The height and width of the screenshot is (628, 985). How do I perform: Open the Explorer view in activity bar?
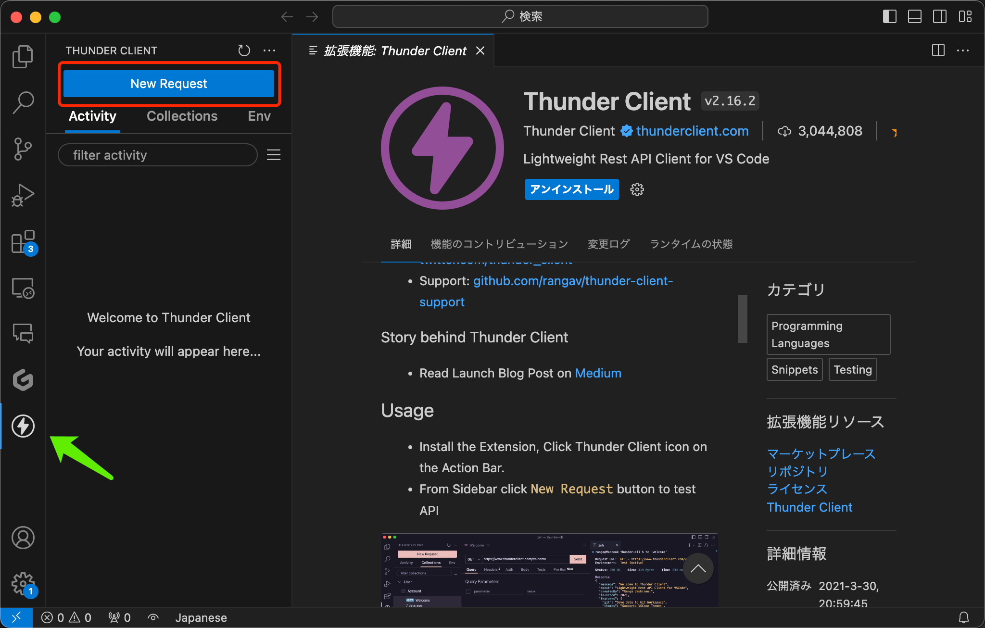click(23, 57)
